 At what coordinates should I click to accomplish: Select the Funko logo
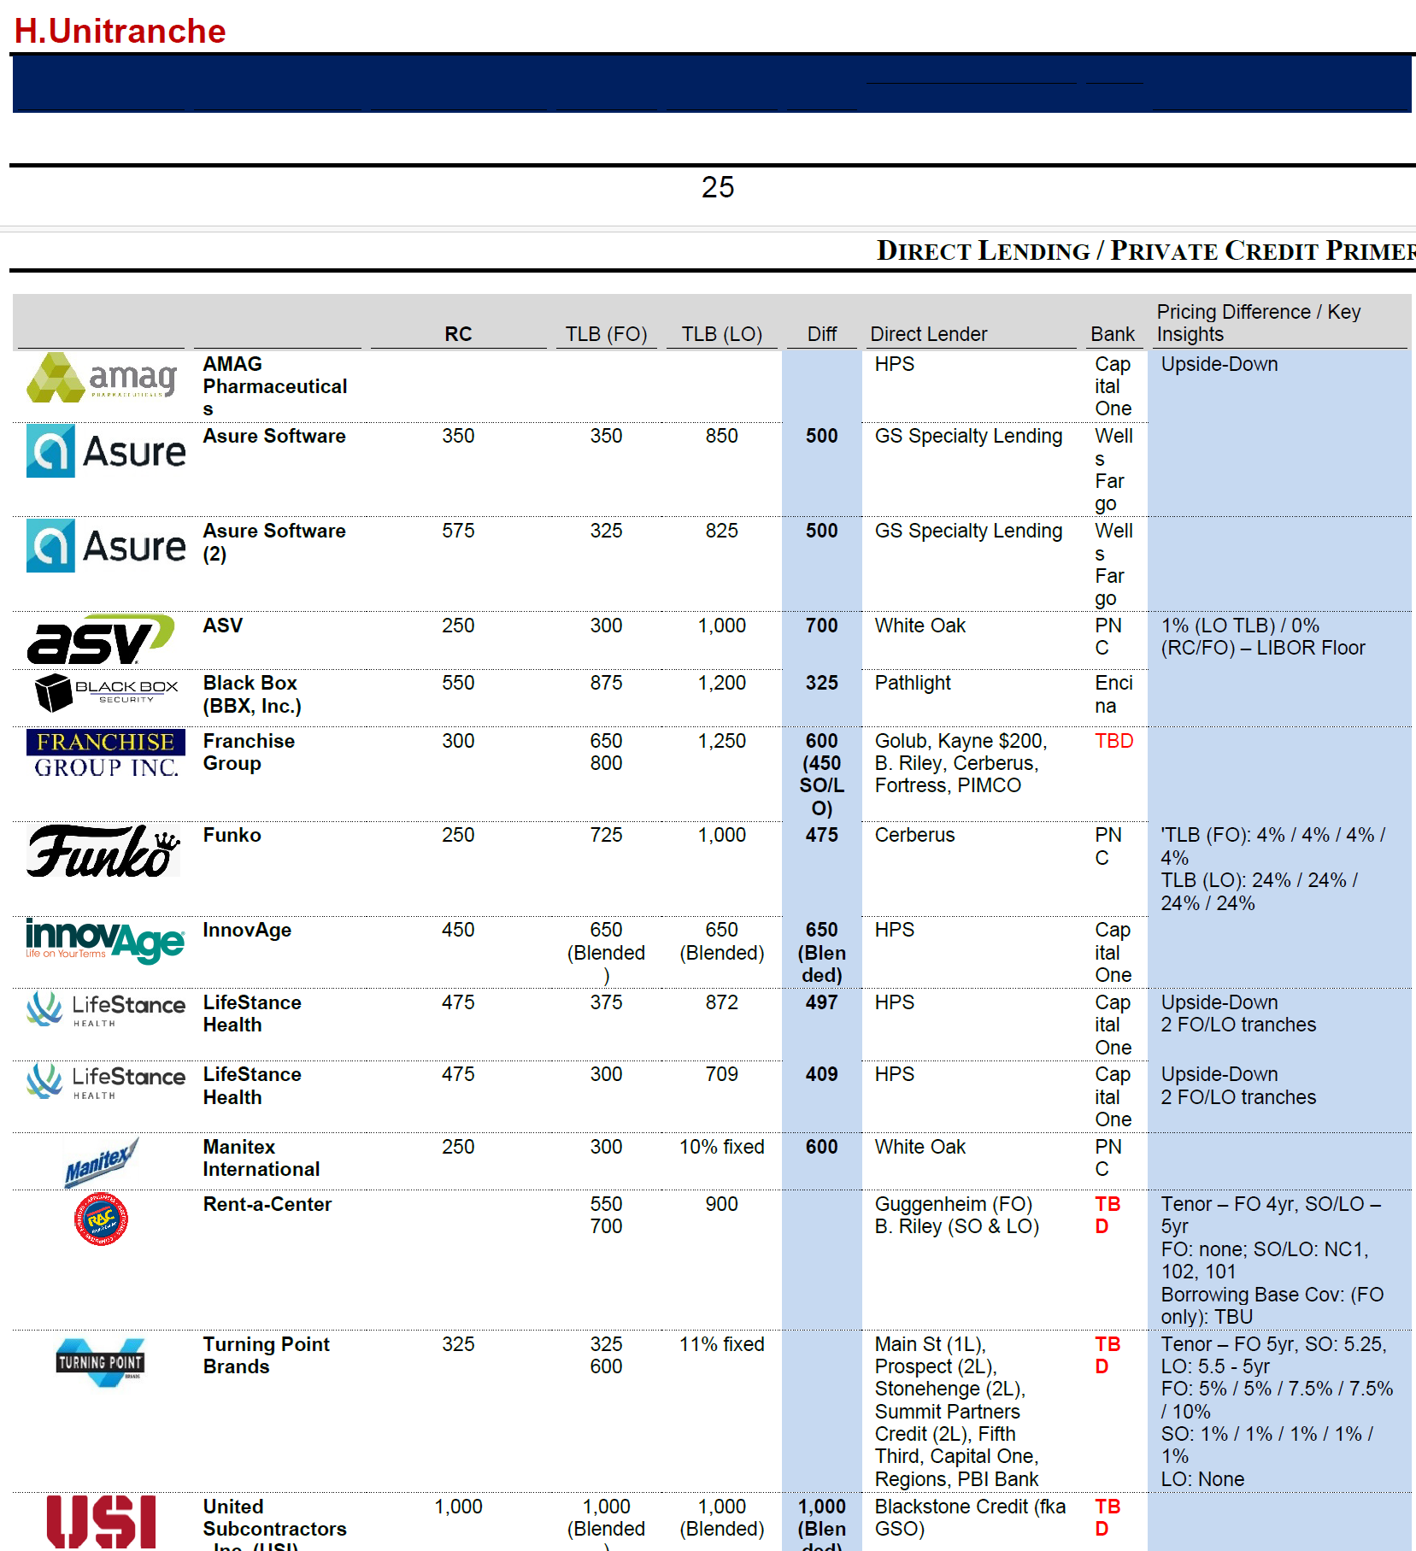pyautogui.click(x=103, y=852)
